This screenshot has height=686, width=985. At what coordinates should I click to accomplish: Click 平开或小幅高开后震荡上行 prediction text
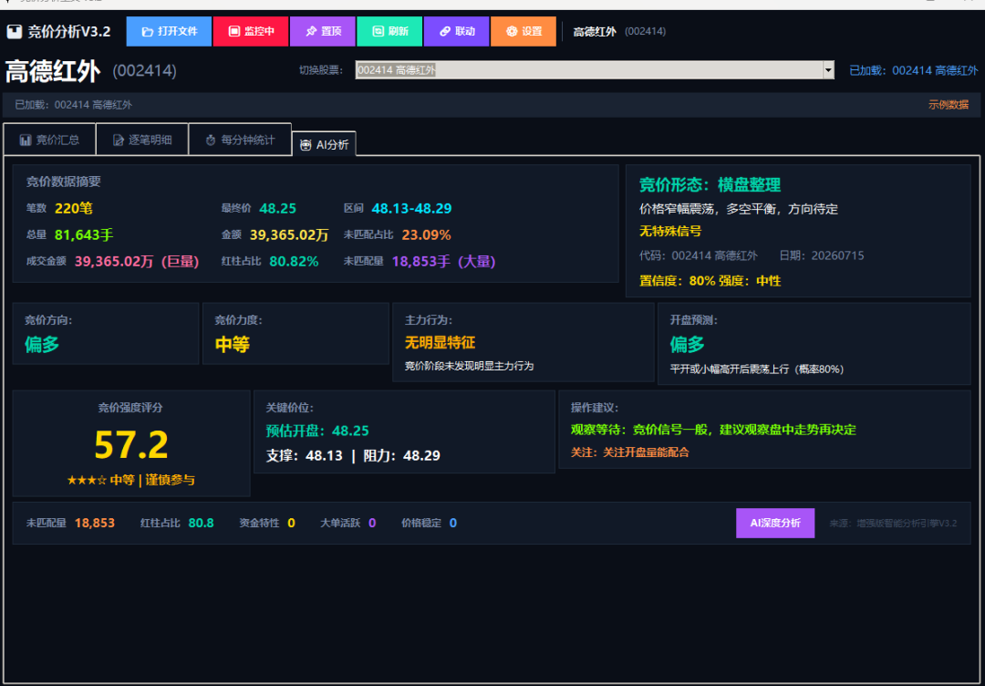pyautogui.click(x=757, y=369)
